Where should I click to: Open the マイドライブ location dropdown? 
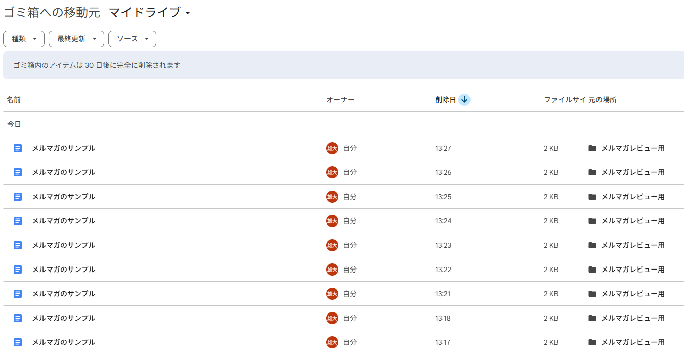coord(150,13)
